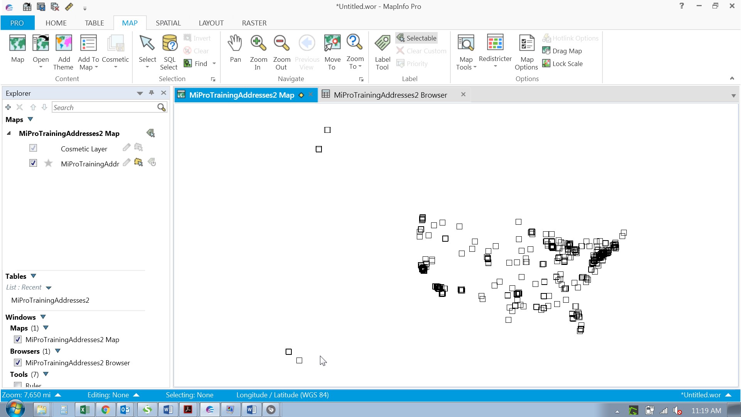The height and width of the screenshot is (417, 741).
Task: Click the search magnifier in Explorer
Action: pos(161,107)
